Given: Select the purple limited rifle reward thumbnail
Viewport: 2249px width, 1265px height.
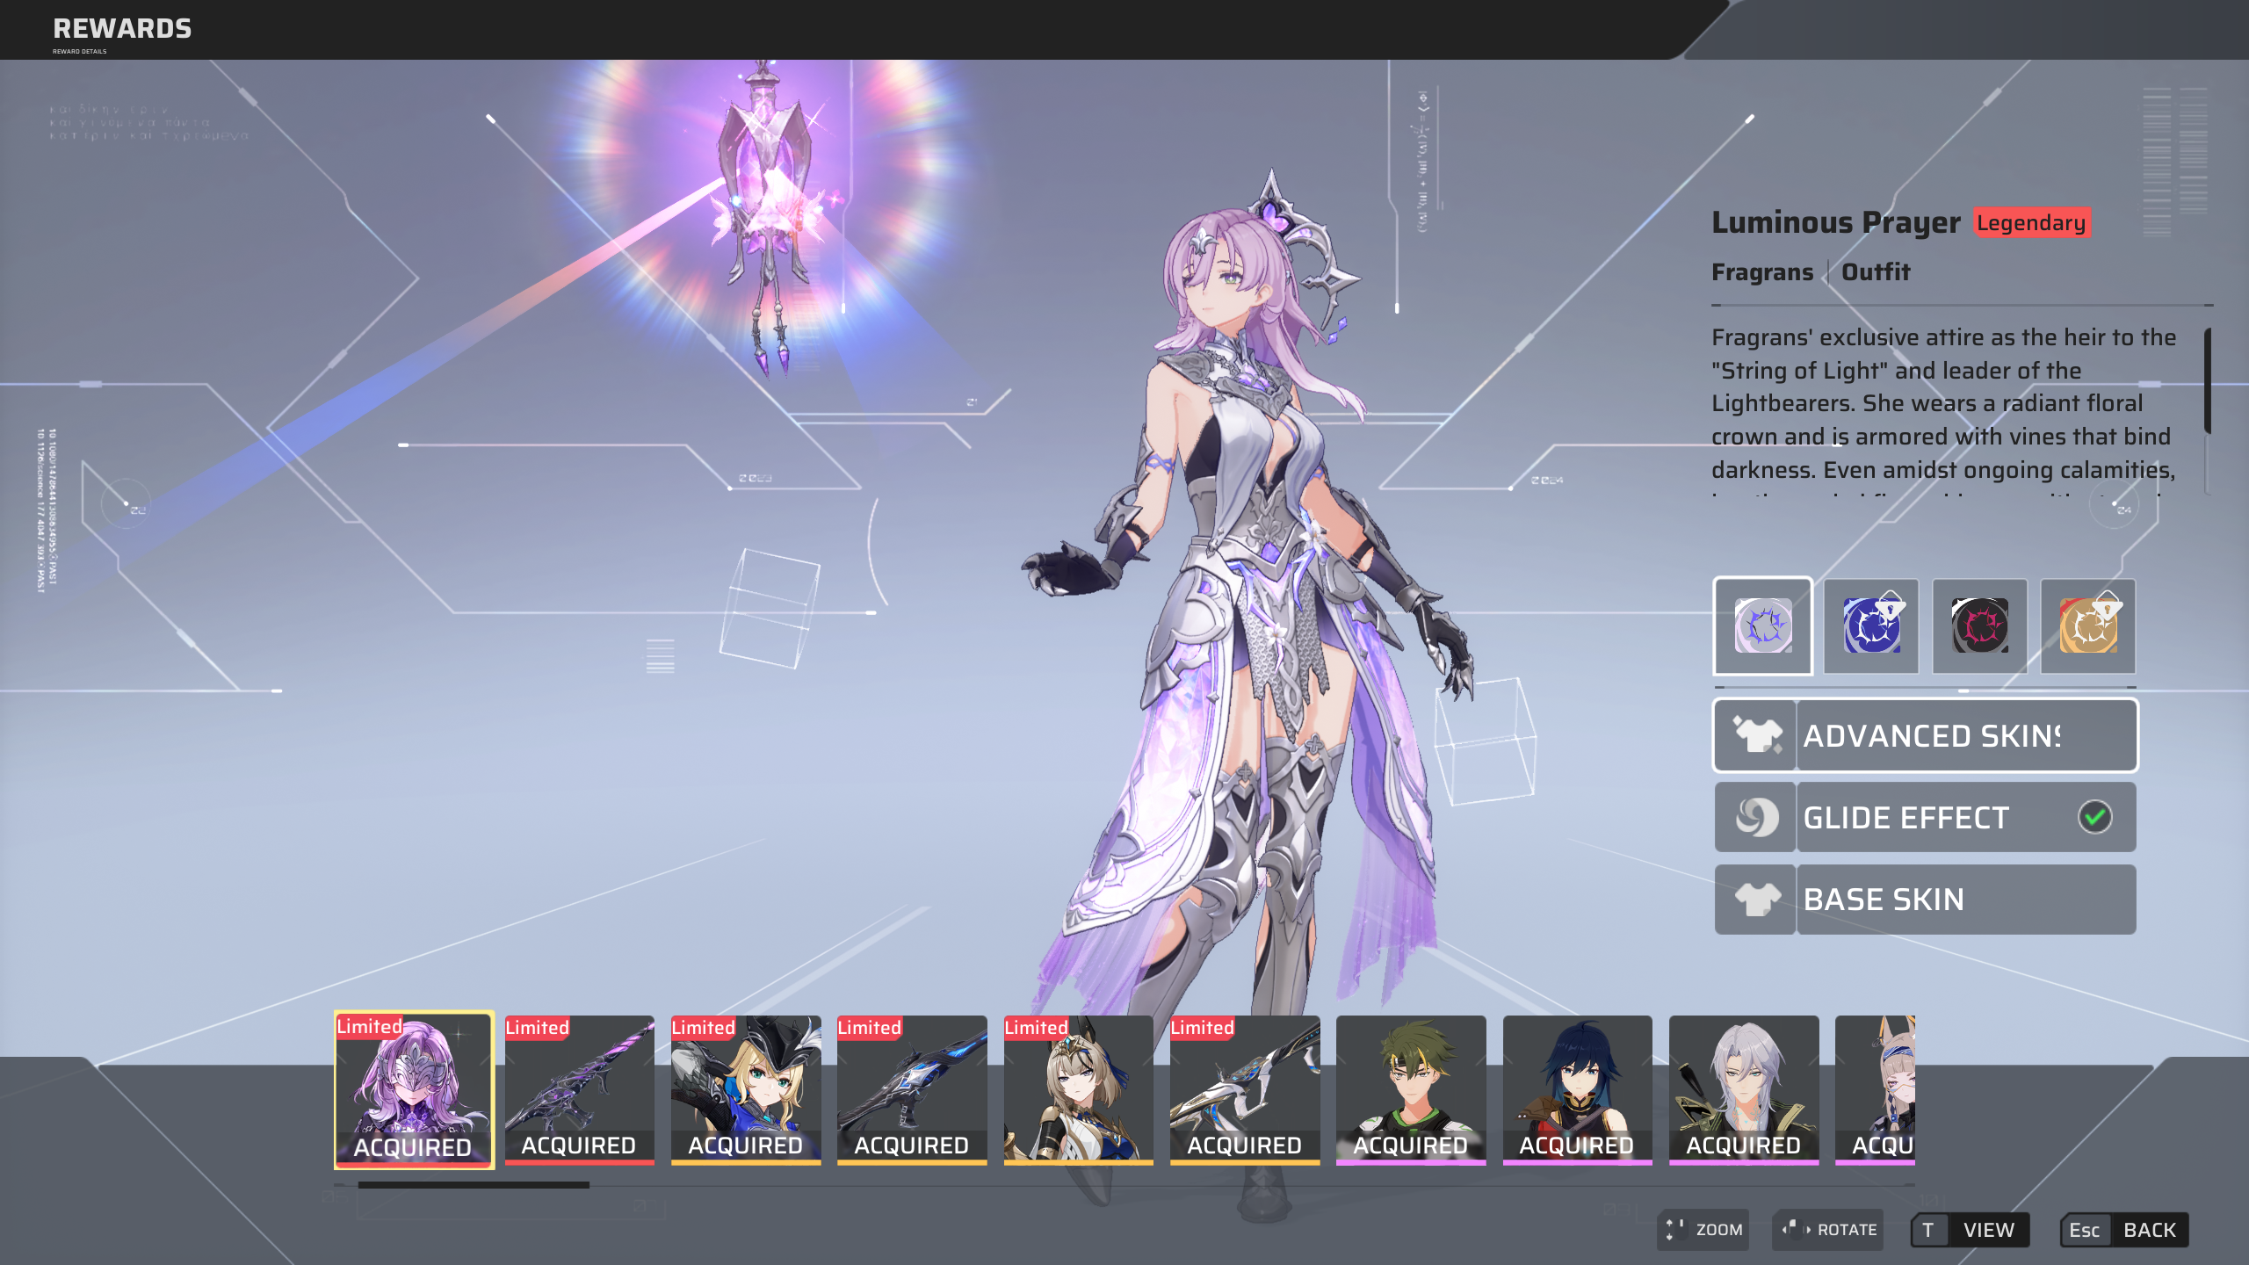Looking at the screenshot, I should (579, 1089).
